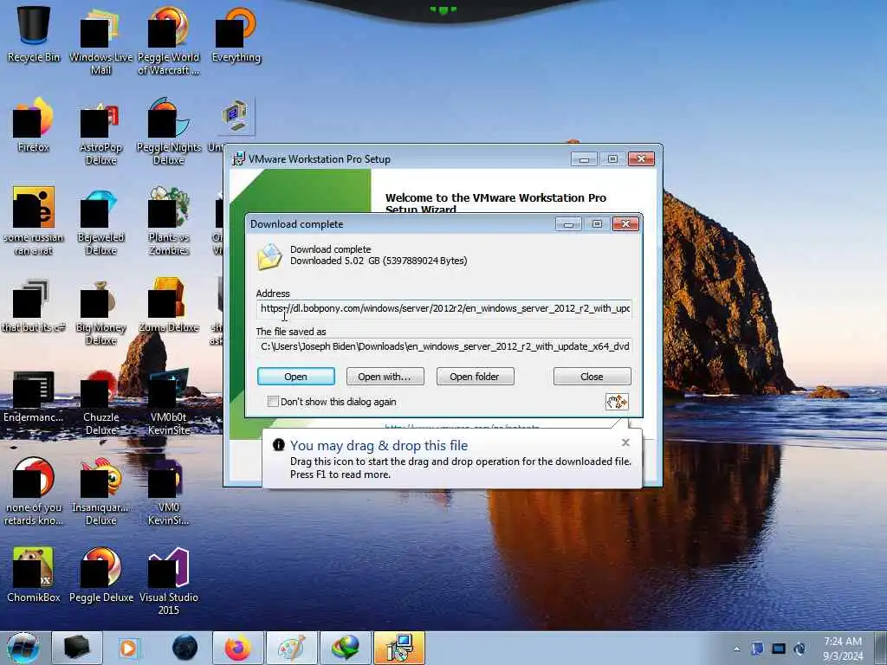
Task: Click the drag & drop hand icon
Action: click(617, 402)
